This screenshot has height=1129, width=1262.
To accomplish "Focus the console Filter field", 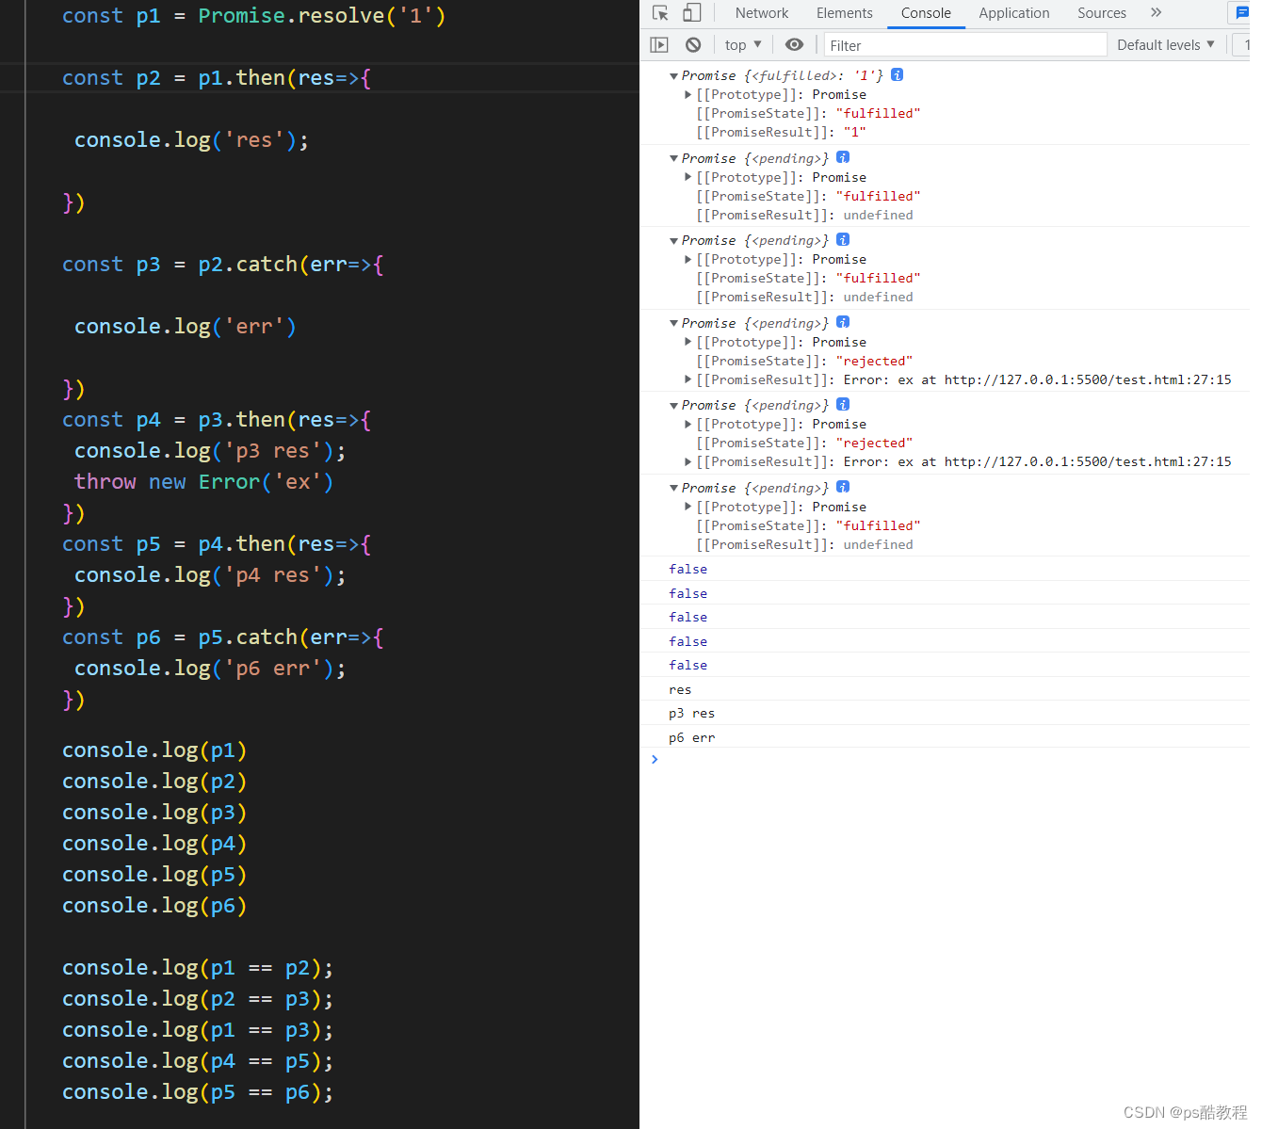I will point(965,45).
